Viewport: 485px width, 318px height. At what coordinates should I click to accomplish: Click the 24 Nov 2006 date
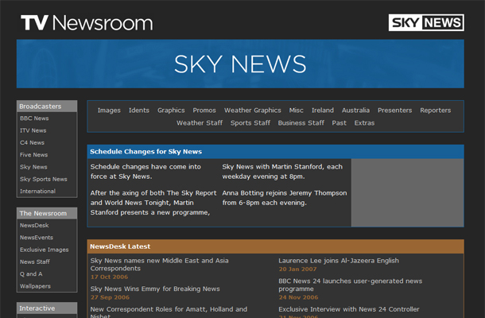tap(298, 297)
